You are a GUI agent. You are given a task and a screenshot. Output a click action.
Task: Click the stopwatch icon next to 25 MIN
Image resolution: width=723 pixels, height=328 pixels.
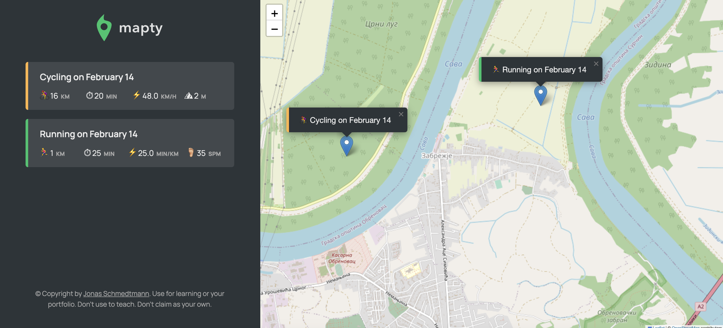[x=87, y=153]
